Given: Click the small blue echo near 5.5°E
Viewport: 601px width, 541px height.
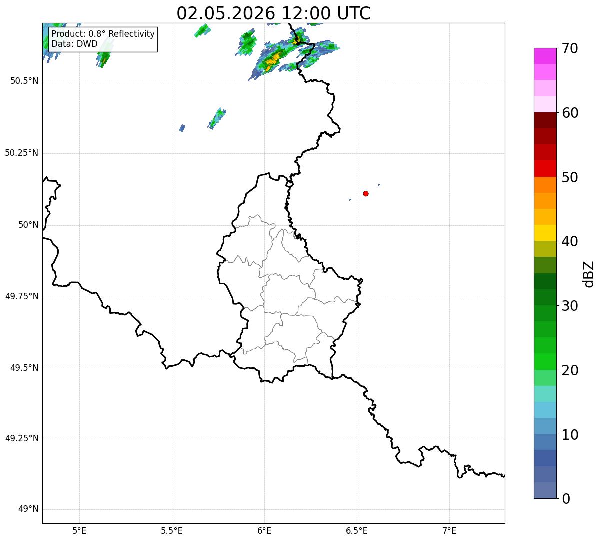Looking at the screenshot, I should tap(182, 128).
